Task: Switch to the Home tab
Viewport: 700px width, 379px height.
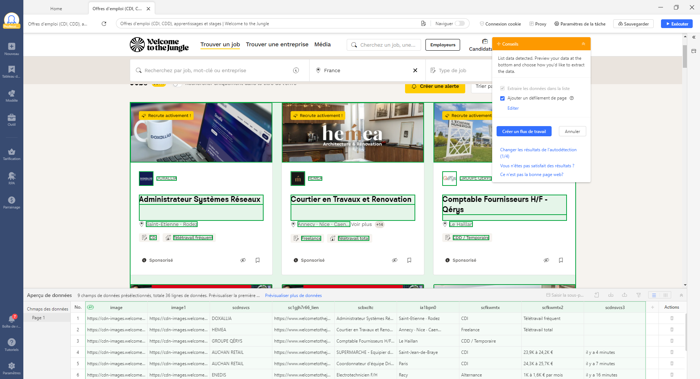Action: click(x=56, y=9)
